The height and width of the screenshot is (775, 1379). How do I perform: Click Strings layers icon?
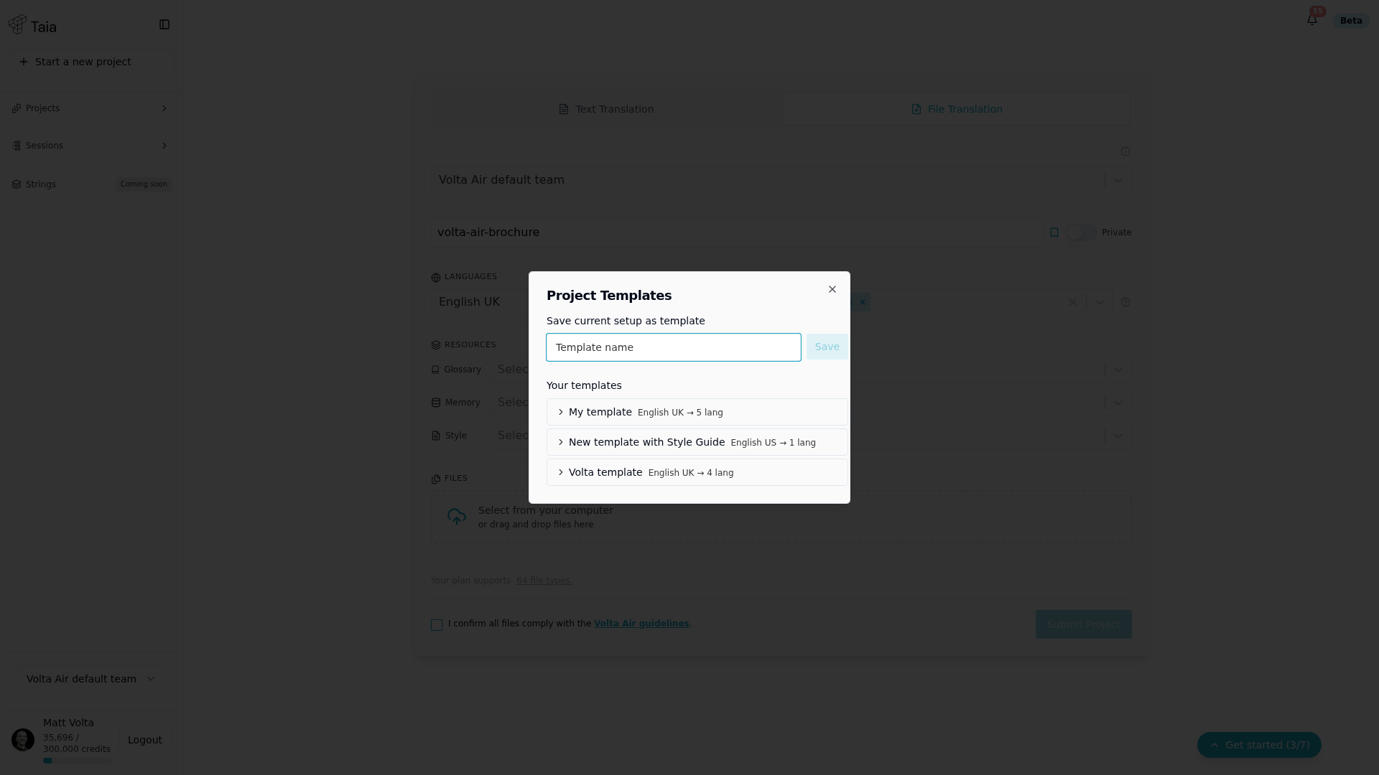pyautogui.click(x=17, y=184)
